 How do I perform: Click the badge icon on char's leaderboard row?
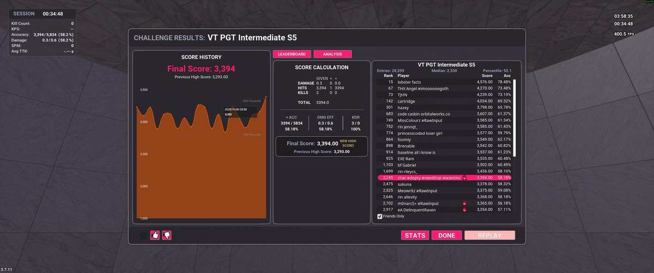click(464, 178)
